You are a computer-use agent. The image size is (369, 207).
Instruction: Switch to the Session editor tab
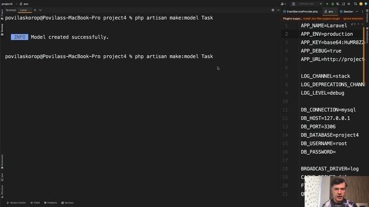pos(347,11)
